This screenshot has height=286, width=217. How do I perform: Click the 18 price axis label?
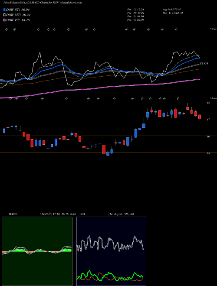[208, 103]
